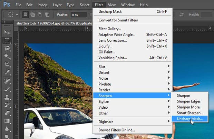Expand the toolbox double-arrow
This screenshot has height=139, width=214.
click(4, 22)
